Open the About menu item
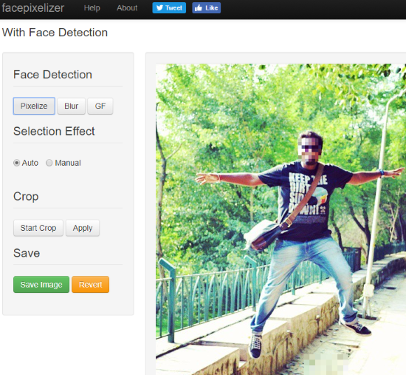Screen dimensions: 406x375 click(127, 8)
